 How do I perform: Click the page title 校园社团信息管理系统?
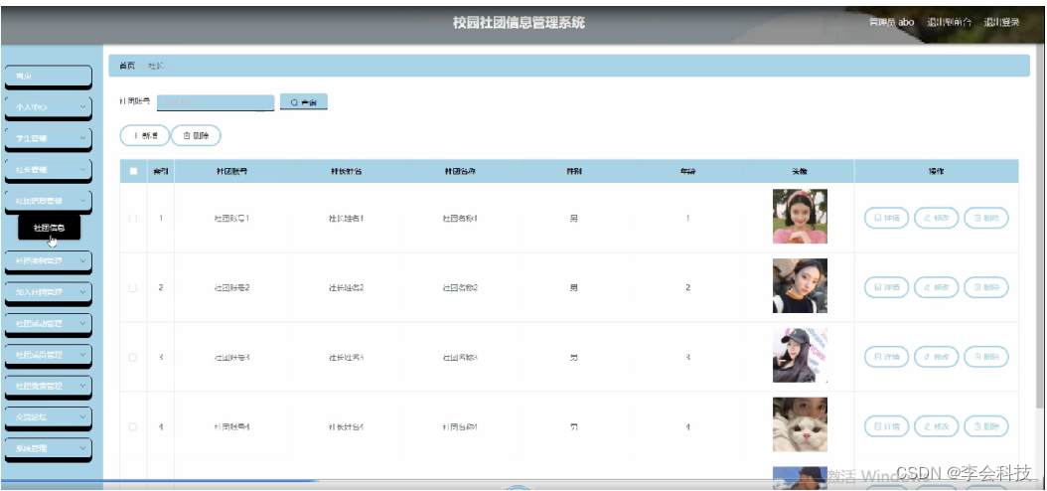tap(519, 23)
